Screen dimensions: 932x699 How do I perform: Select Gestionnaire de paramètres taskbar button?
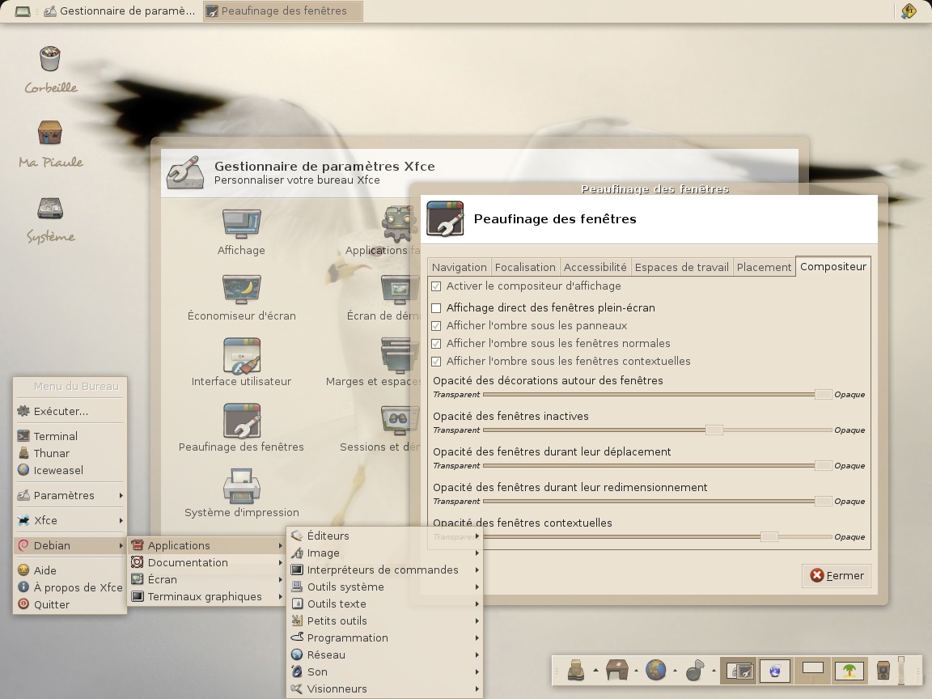pos(120,11)
